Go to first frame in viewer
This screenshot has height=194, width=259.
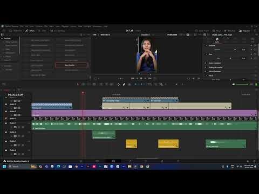pos(132,79)
